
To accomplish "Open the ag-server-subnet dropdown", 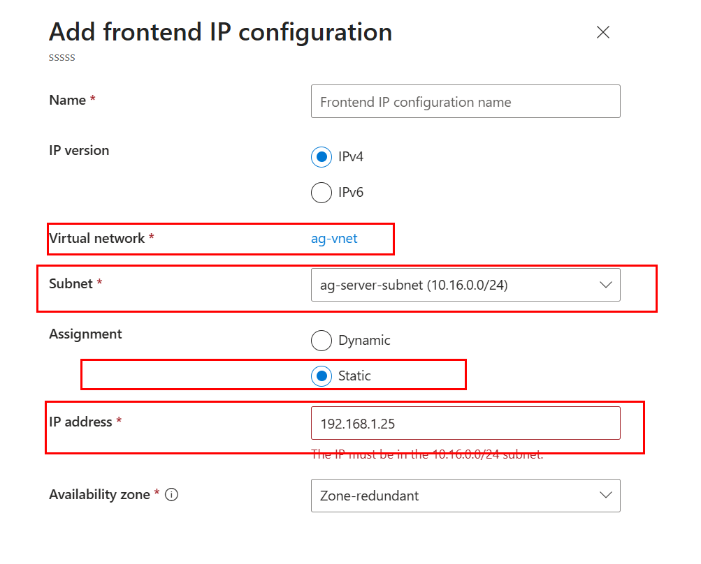I will coord(454,285).
